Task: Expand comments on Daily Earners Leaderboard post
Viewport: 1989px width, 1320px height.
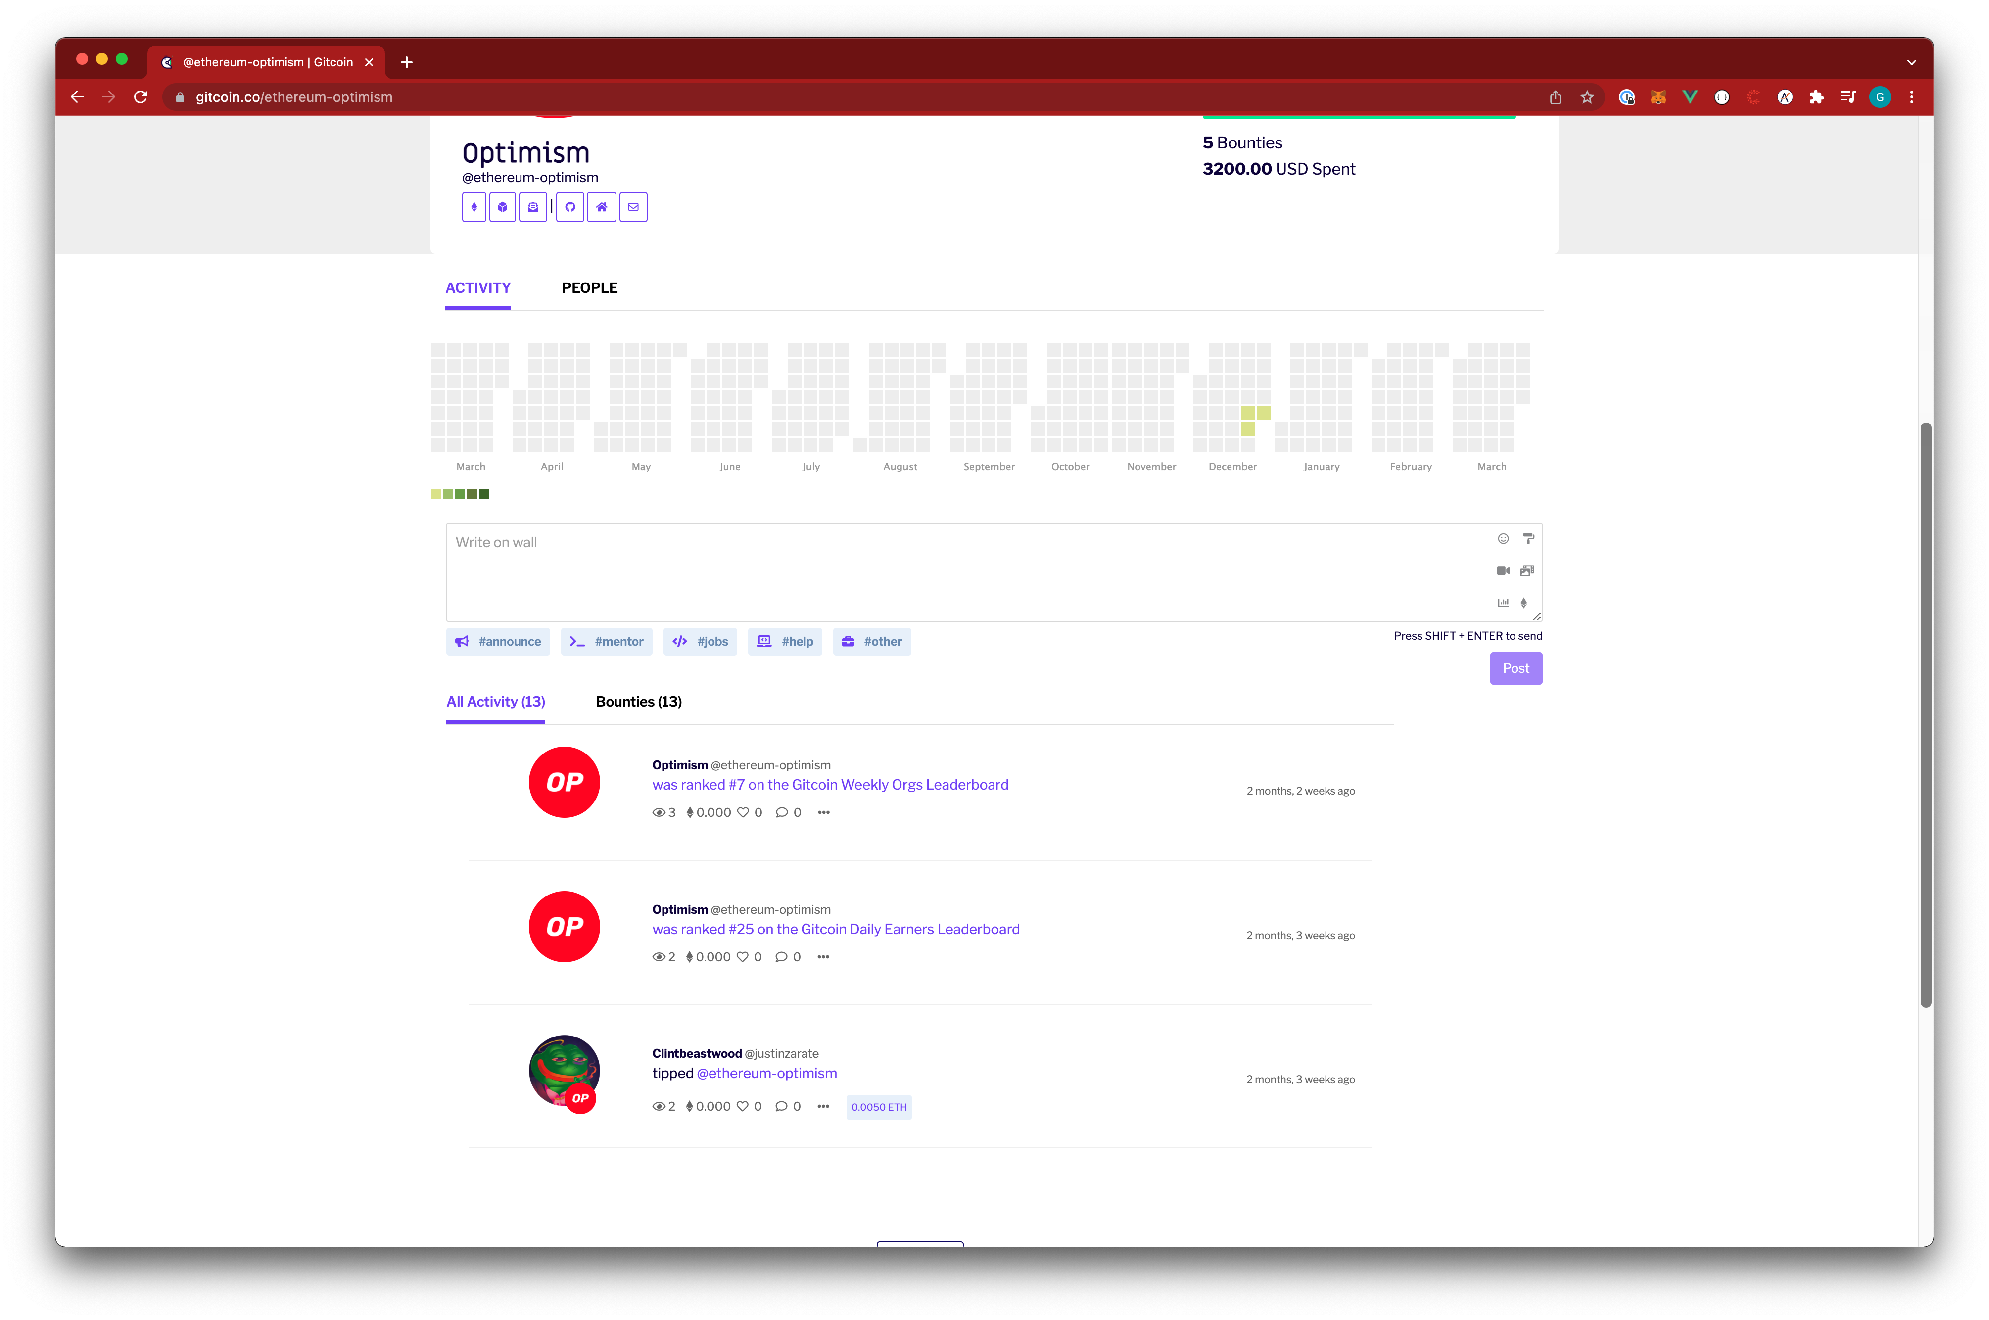Action: (781, 957)
